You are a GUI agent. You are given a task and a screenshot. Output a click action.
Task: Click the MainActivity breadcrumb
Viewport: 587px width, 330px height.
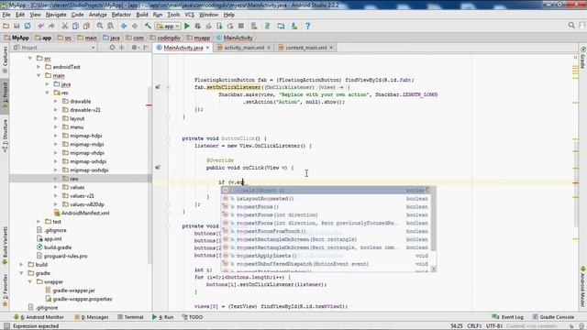(x=235, y=38)
